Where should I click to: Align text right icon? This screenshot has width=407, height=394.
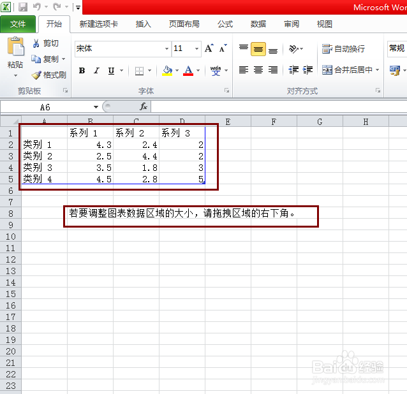coord(273,69)
